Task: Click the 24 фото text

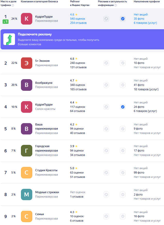Action: [x=139, y=107]
